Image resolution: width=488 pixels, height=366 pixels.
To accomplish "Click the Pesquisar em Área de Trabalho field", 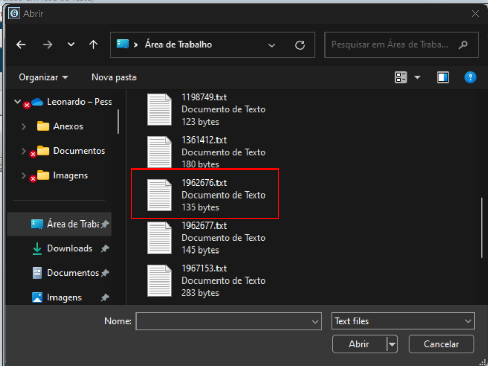I will click(x=401, y=44).
